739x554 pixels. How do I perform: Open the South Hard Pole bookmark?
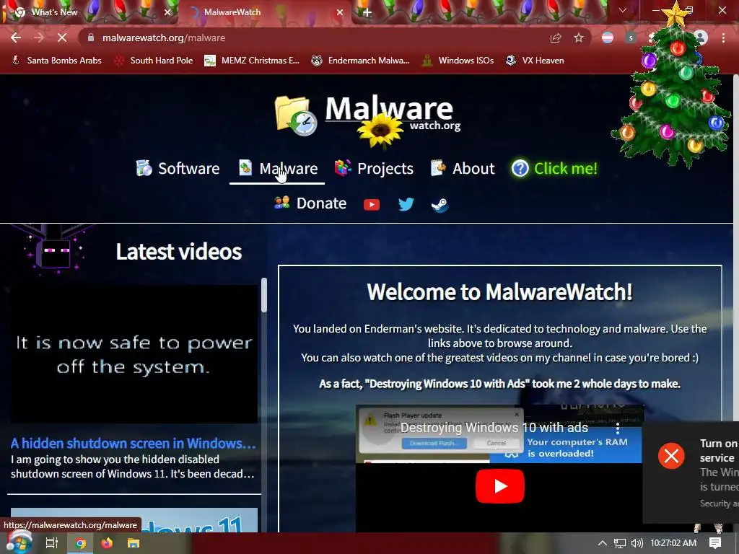point(154,61)
